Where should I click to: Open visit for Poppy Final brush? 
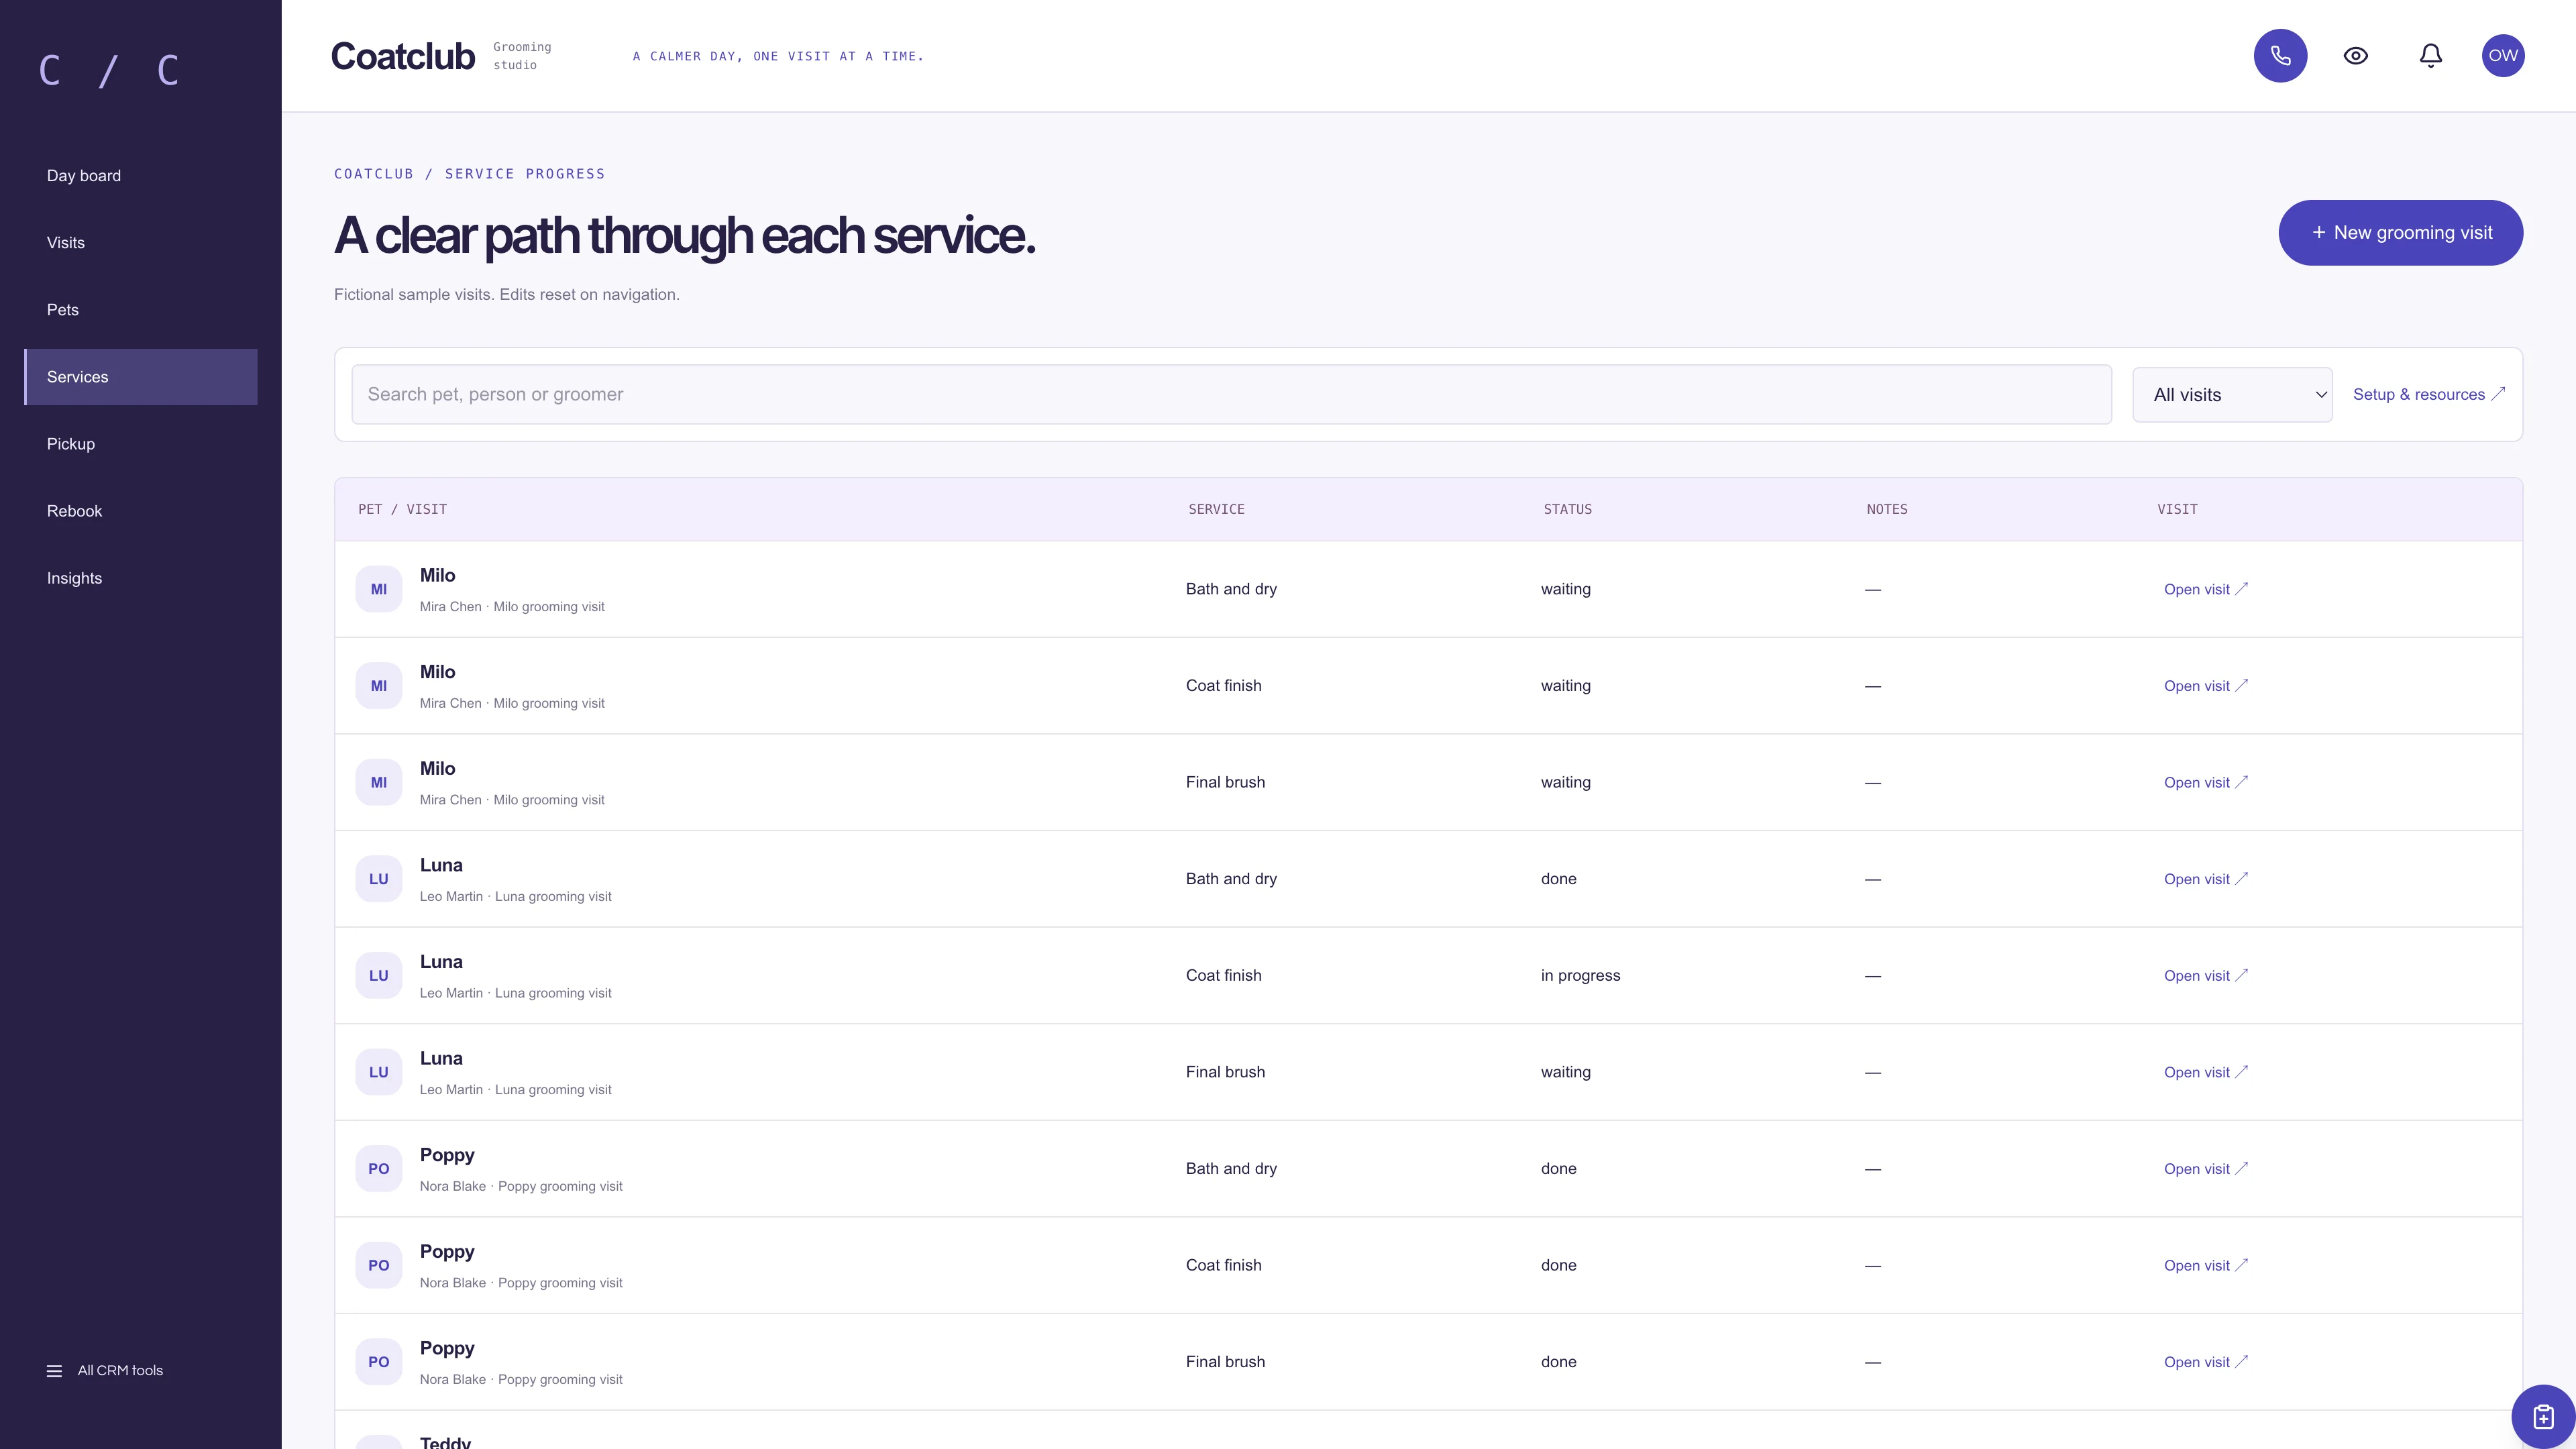coord(2205,1362)
